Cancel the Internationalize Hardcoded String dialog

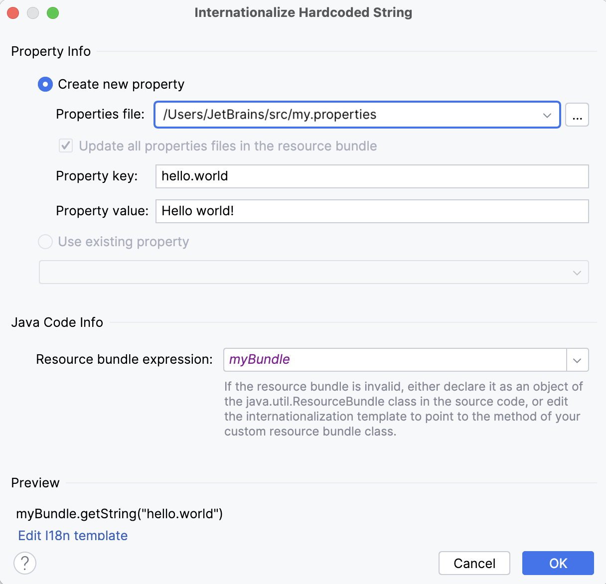pos(474,563)
